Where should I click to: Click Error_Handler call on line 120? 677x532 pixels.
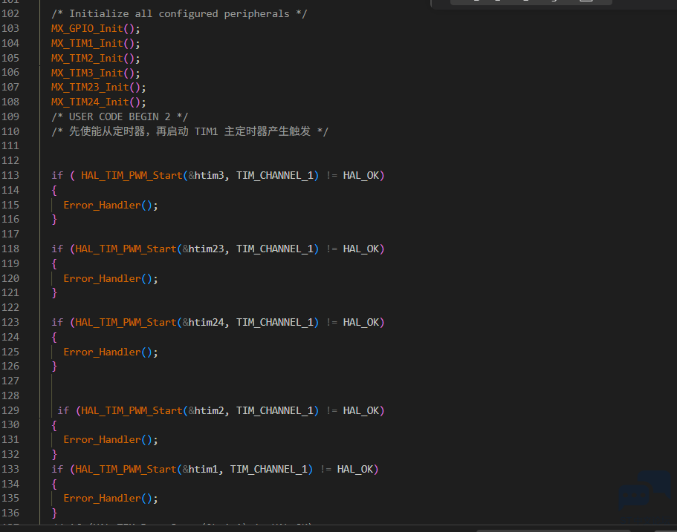pos(111,278)
